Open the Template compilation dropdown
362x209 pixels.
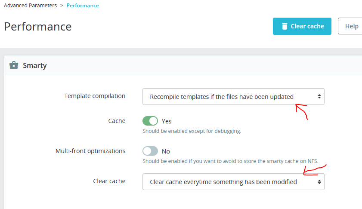233,97
